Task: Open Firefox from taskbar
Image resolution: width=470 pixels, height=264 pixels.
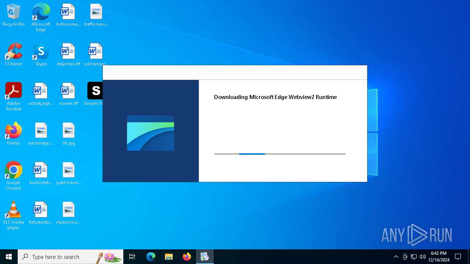Action: [187, 257]
